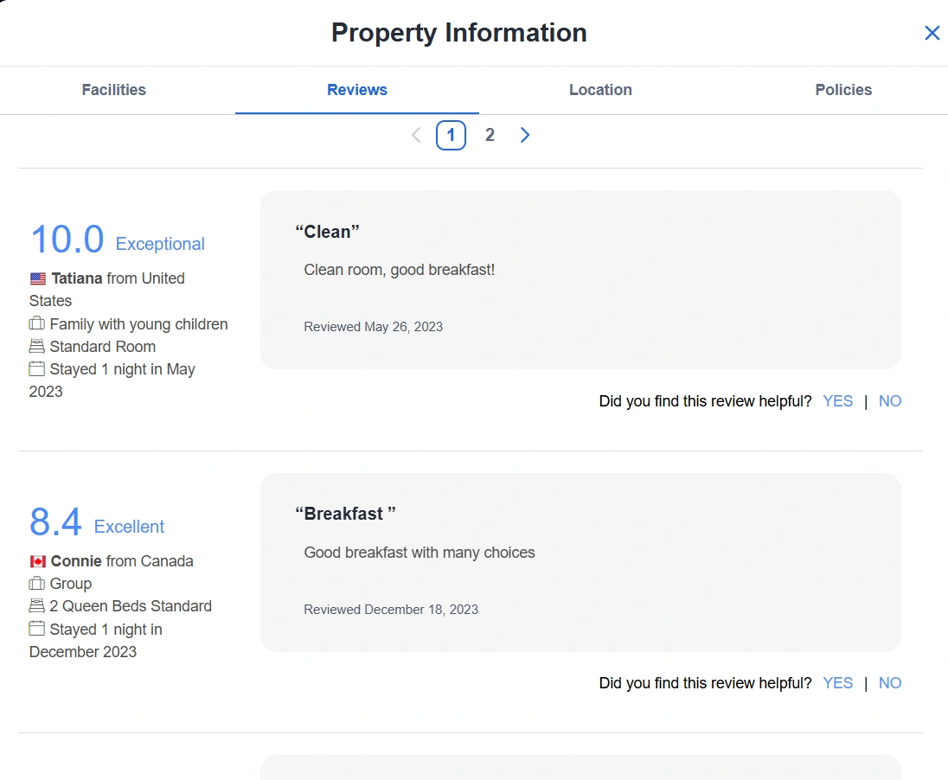Screen dimensions: 948x780
Task: Click the 10.0 rating score
Action: point(67,239)
